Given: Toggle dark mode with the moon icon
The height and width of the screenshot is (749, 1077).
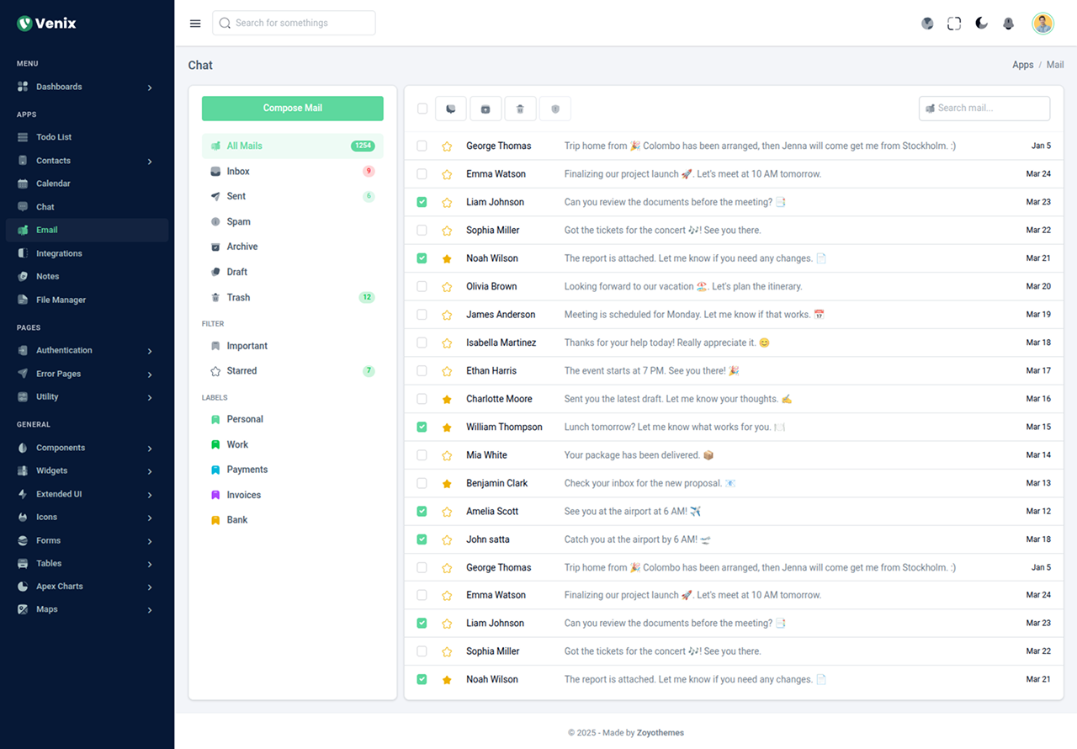Looking at the screenshot, I should pos(981,24).
